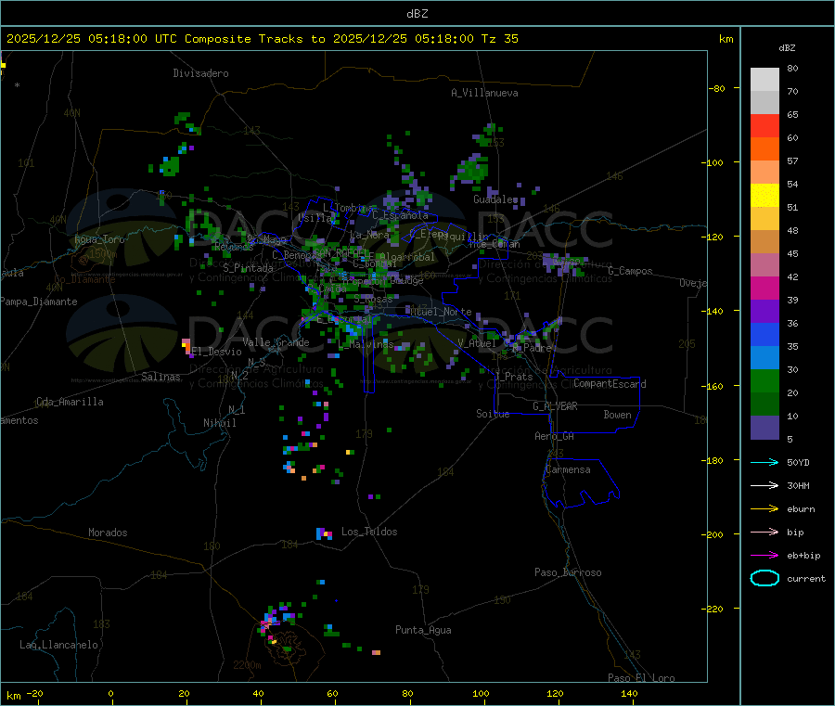This screenshot has width=835, height=706.
Task: Click the Los_Toldos map label
Action: click(369, 532)
